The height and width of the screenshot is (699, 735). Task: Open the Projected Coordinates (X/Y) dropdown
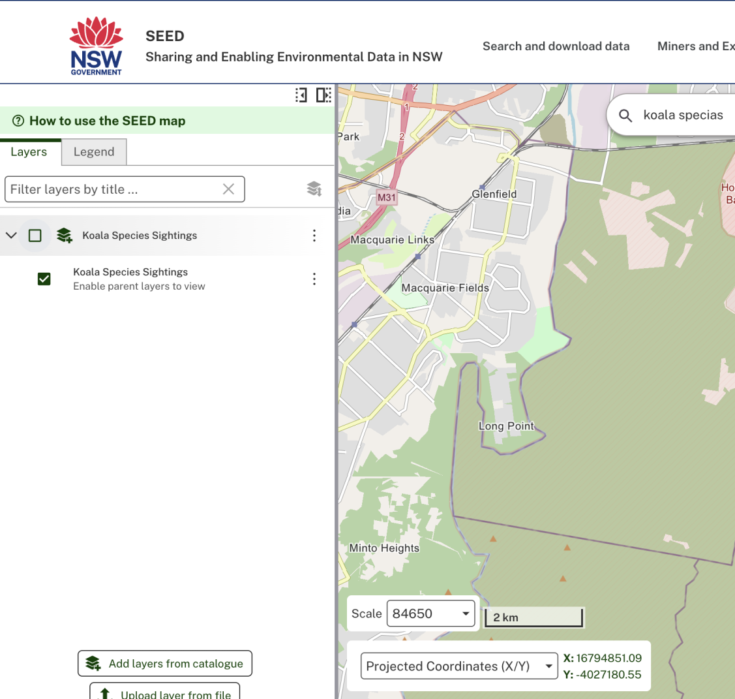[x=459, y=666]
